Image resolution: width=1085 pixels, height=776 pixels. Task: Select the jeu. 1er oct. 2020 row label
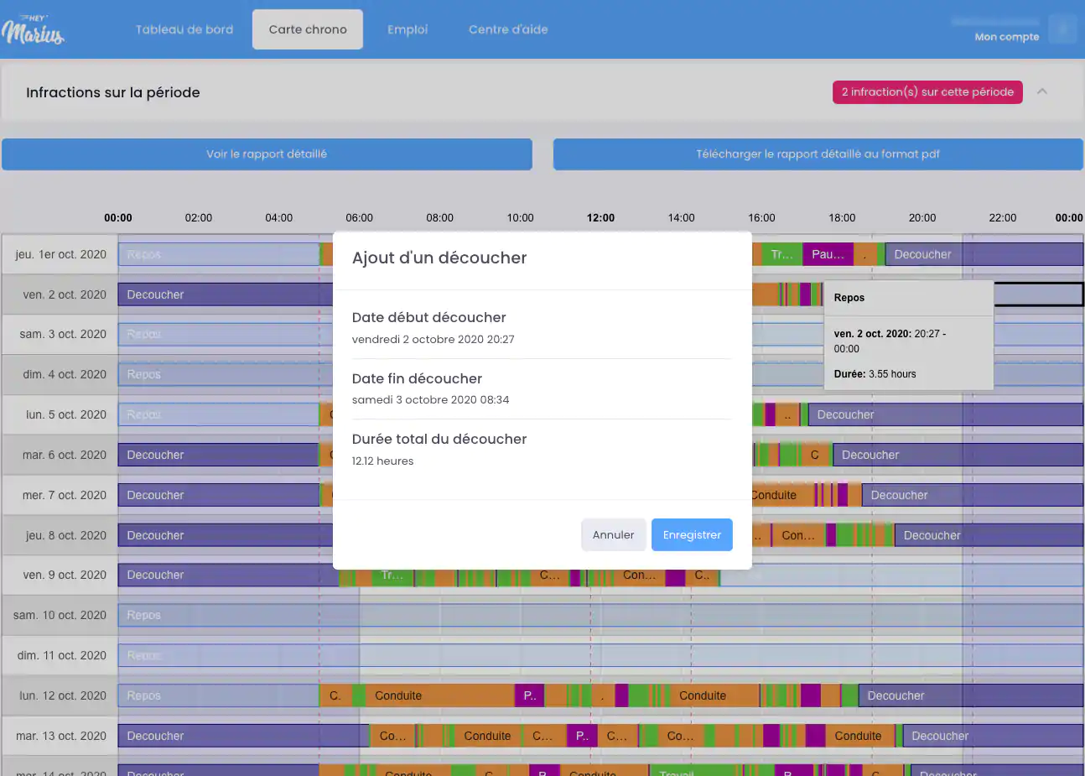tap(60, 254)
